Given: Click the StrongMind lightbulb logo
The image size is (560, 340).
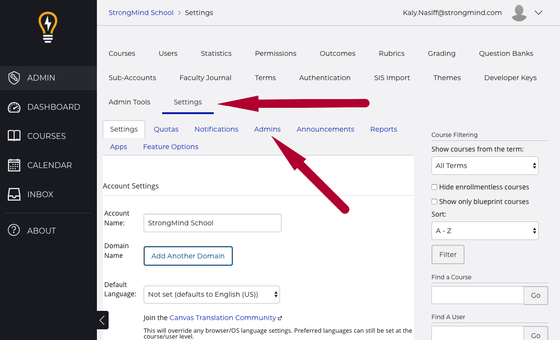Looking at the screenshot, I should pos(48,27).
